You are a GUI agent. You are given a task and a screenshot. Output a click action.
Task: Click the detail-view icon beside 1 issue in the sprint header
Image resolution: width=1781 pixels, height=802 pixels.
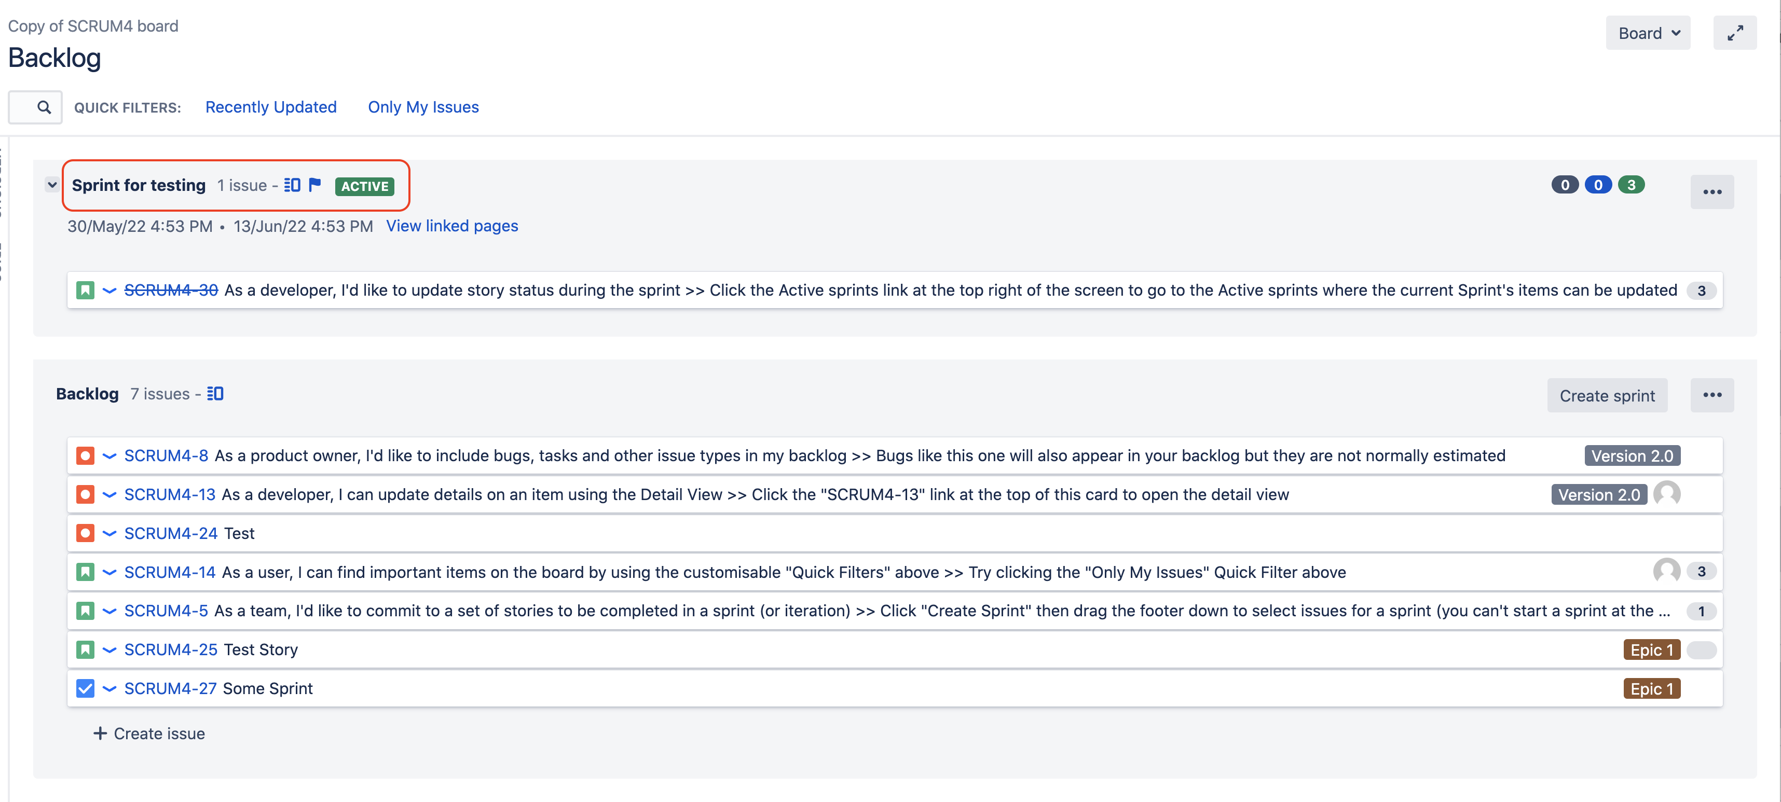[x=293, y=185]
